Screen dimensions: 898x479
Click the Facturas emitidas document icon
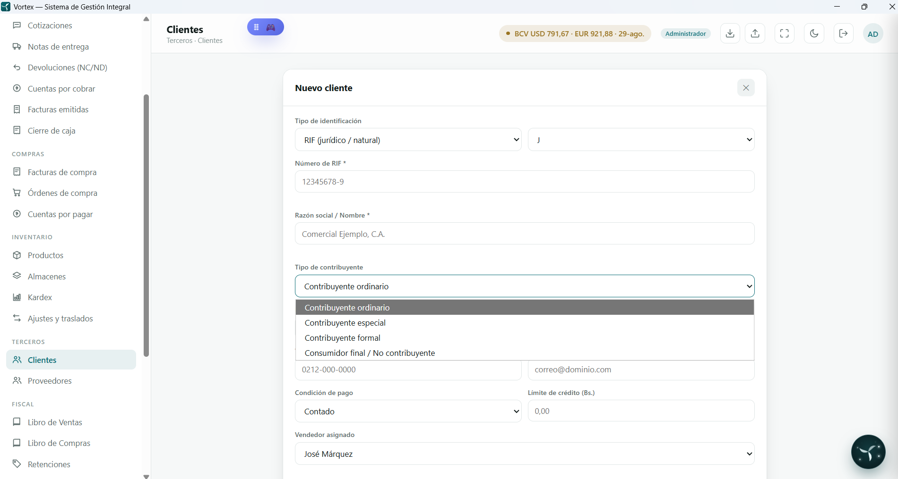17,109
